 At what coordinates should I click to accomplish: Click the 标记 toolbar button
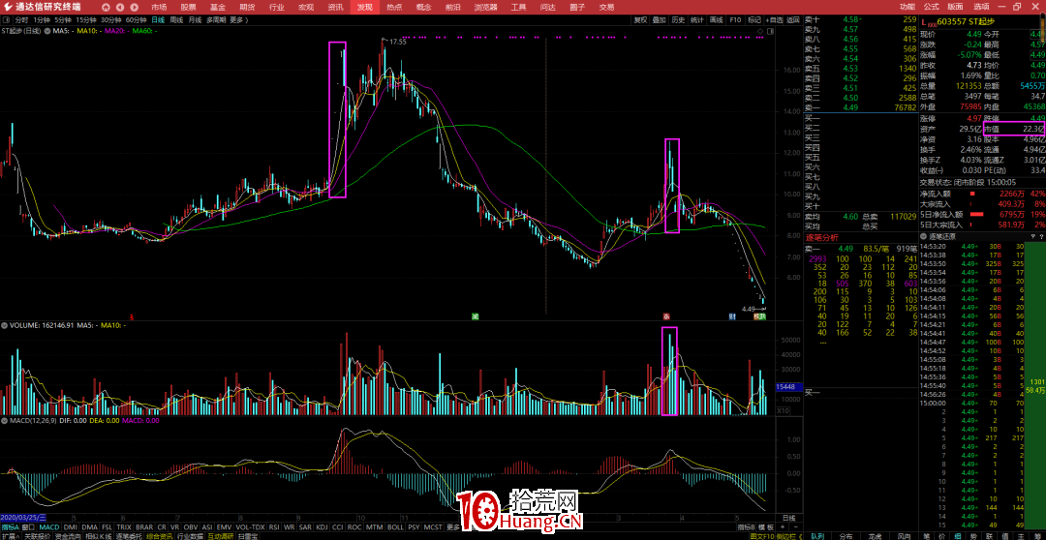[x=754, y=20]
